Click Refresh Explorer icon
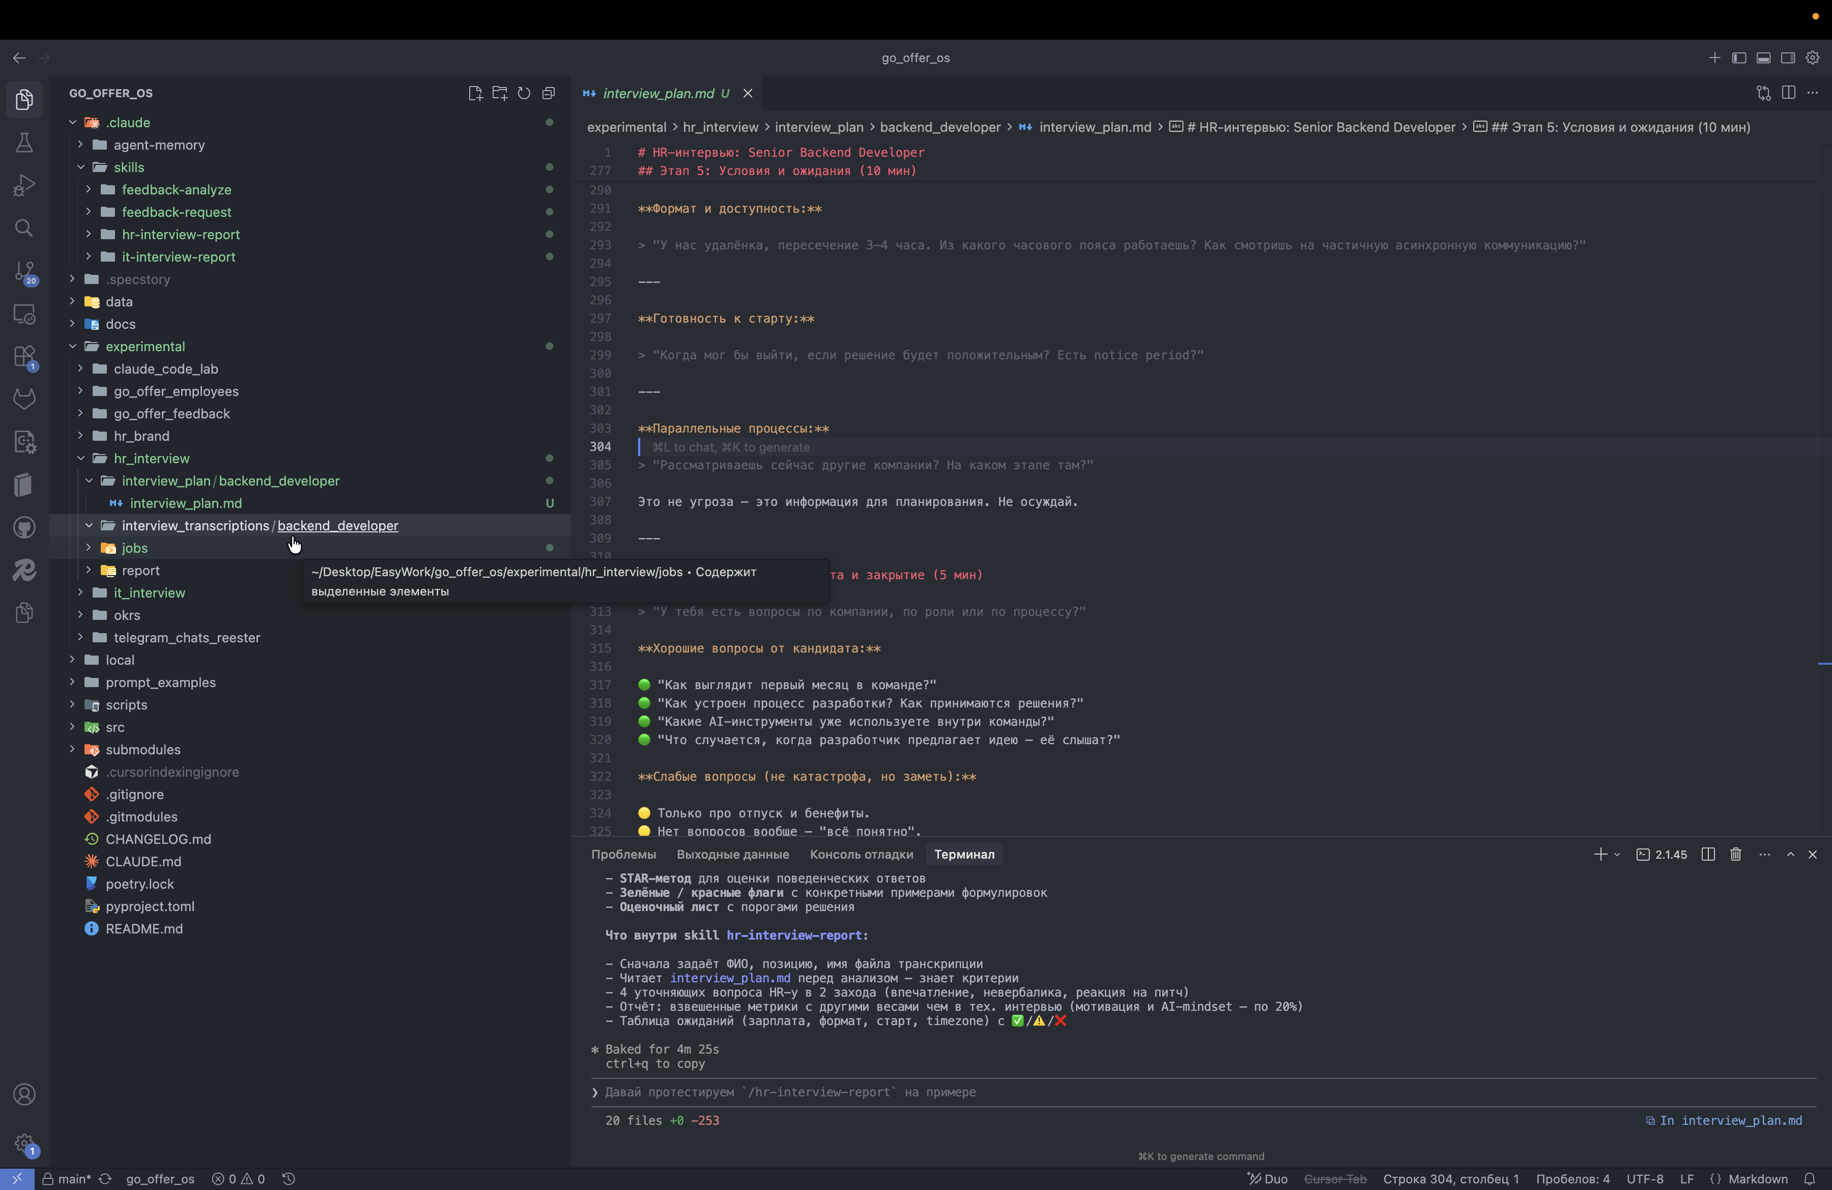Viewport: 1832px width, 1190px height. click(x=524, y=93)
